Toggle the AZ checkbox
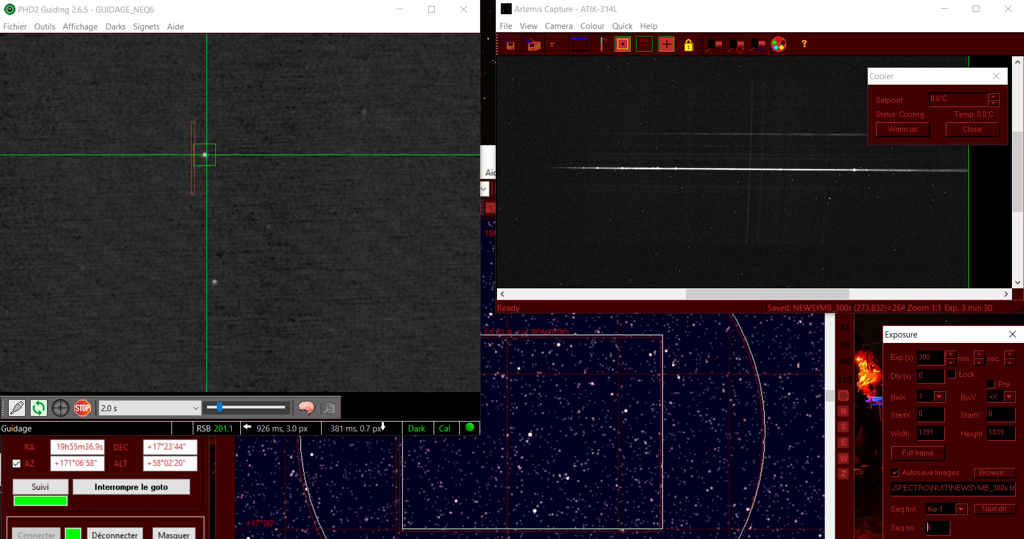Screen dimensions: 1024x539 coord(16,464)
